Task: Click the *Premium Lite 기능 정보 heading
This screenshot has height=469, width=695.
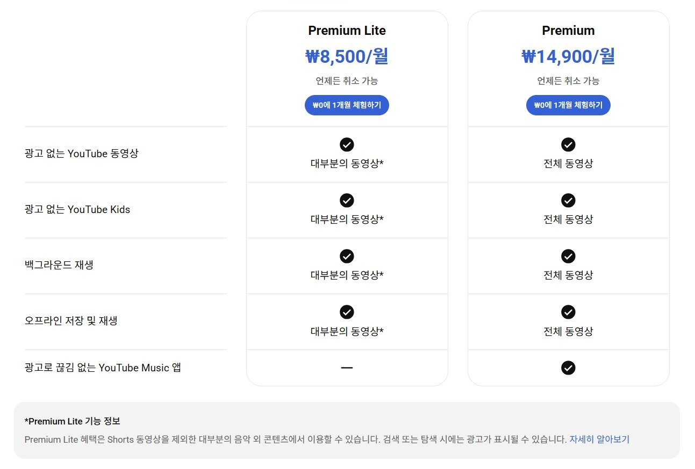Action: point(72,421)
